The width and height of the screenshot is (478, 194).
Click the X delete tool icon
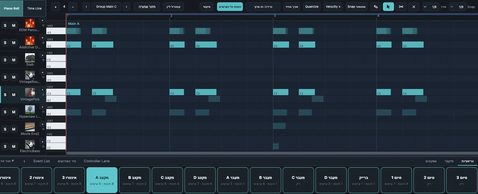413,6
